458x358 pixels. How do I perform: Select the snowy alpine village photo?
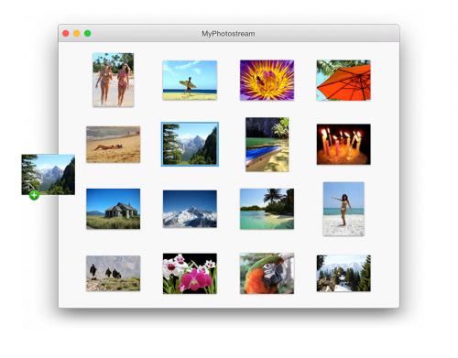pyautogui.click(x=343, y=274)
